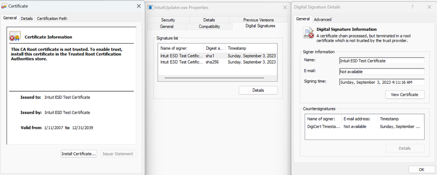Open the Security tab in Properties

168,20
